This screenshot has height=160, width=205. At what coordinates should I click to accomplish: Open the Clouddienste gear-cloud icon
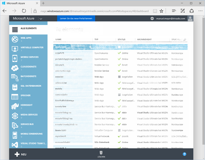(15, 68)
